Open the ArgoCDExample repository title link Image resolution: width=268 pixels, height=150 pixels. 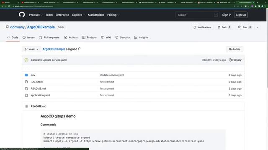click(41, 27)
